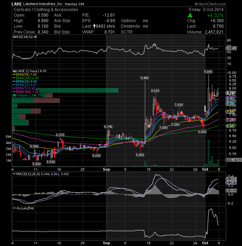Image resolution: width=242 pixels, height=246 pixels.
Task: Click the 5.500 low price label
Action: [x=37, y=164]
